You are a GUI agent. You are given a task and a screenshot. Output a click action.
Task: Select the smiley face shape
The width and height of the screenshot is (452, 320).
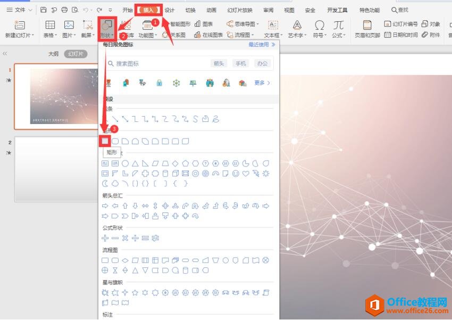(236, 174)
